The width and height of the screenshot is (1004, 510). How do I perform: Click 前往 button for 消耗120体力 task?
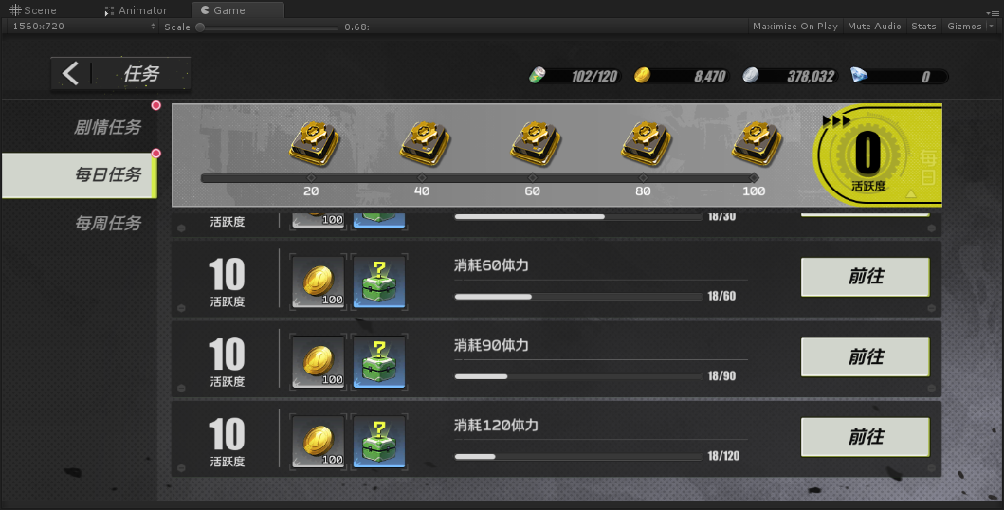(x=865, y=437)
